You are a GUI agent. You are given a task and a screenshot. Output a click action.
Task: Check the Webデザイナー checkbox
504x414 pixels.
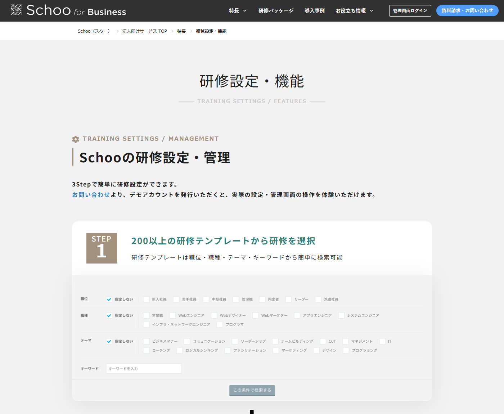pos(214,315)
